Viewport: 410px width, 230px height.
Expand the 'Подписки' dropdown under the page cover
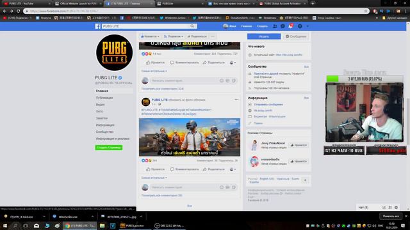coord(174,36)
